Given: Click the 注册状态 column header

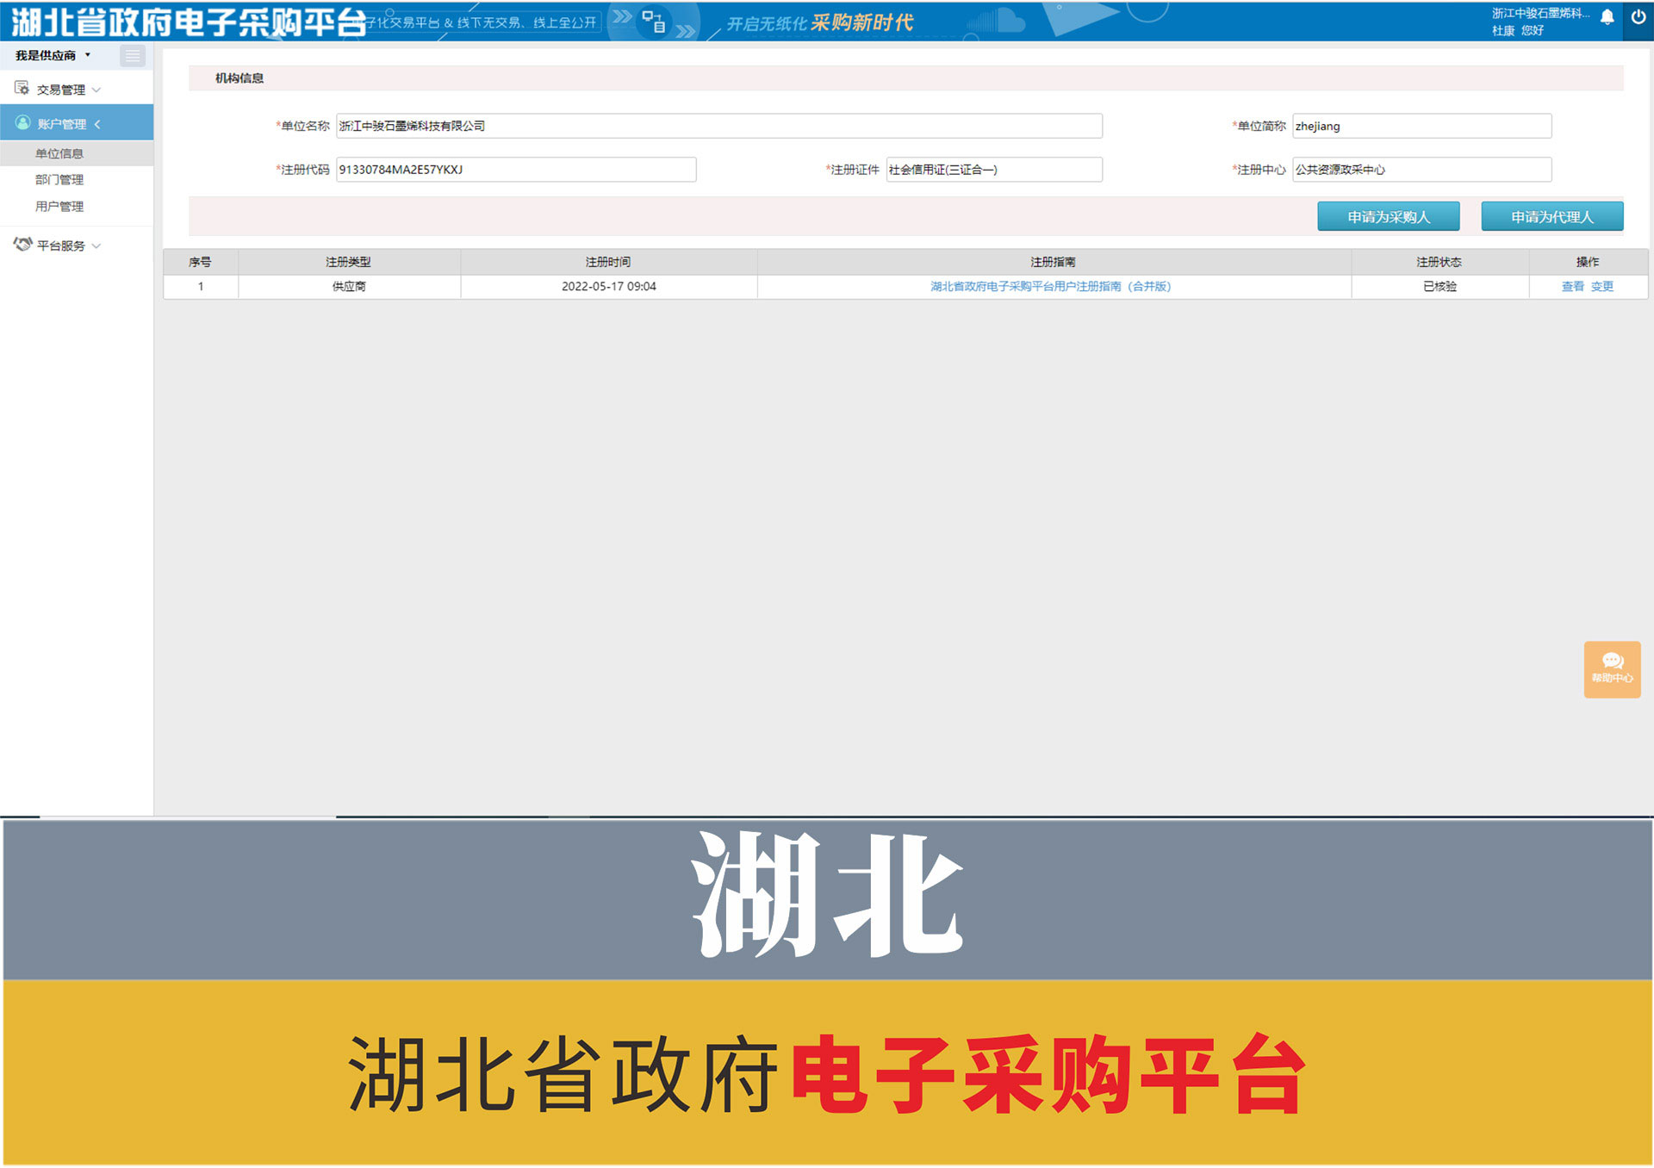Looking at the screenshot, I should [x=1439, y=262].
